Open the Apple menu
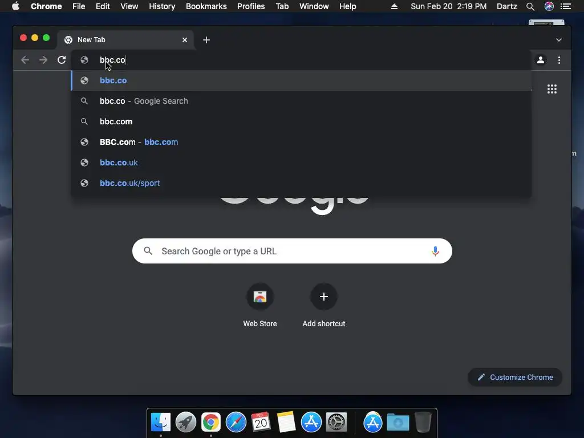This screenshot has height=438, width=584. pyautogui.click(x=15, y=6)
